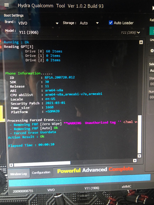This screenshot has width=154, height=205.
Task: Click the VIVO status bar entry
Action: pos(51,190)
